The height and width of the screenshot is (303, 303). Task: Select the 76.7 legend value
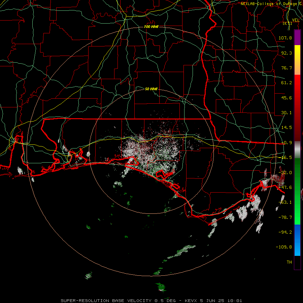click(287, 68)
